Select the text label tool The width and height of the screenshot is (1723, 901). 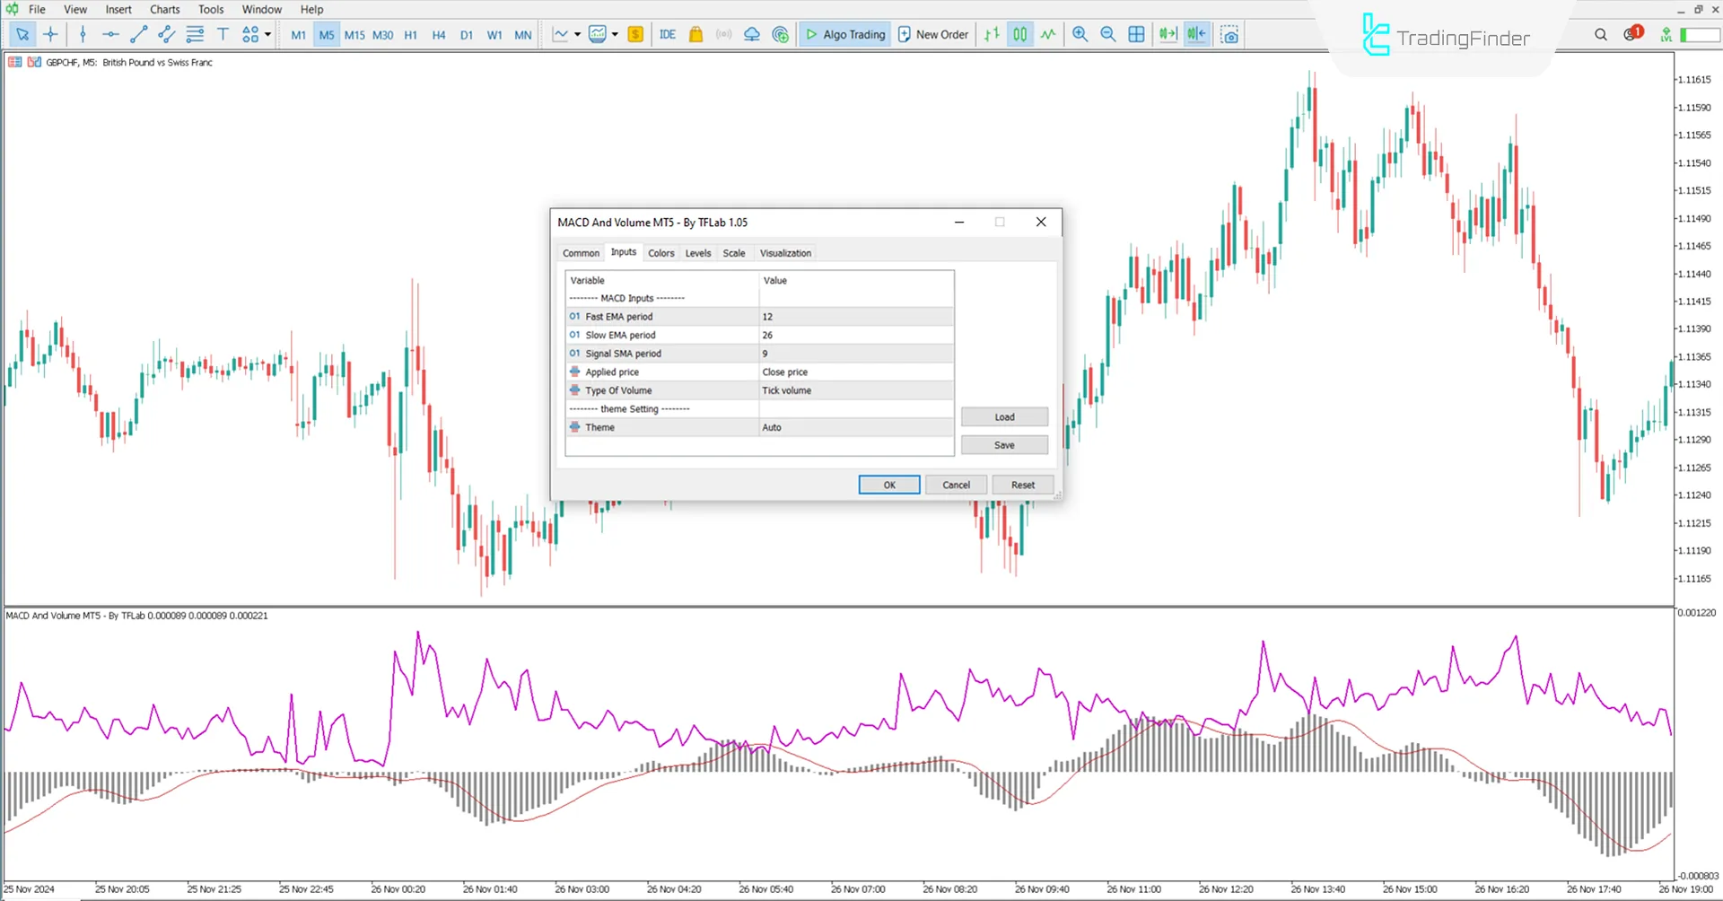coord(223,34)
